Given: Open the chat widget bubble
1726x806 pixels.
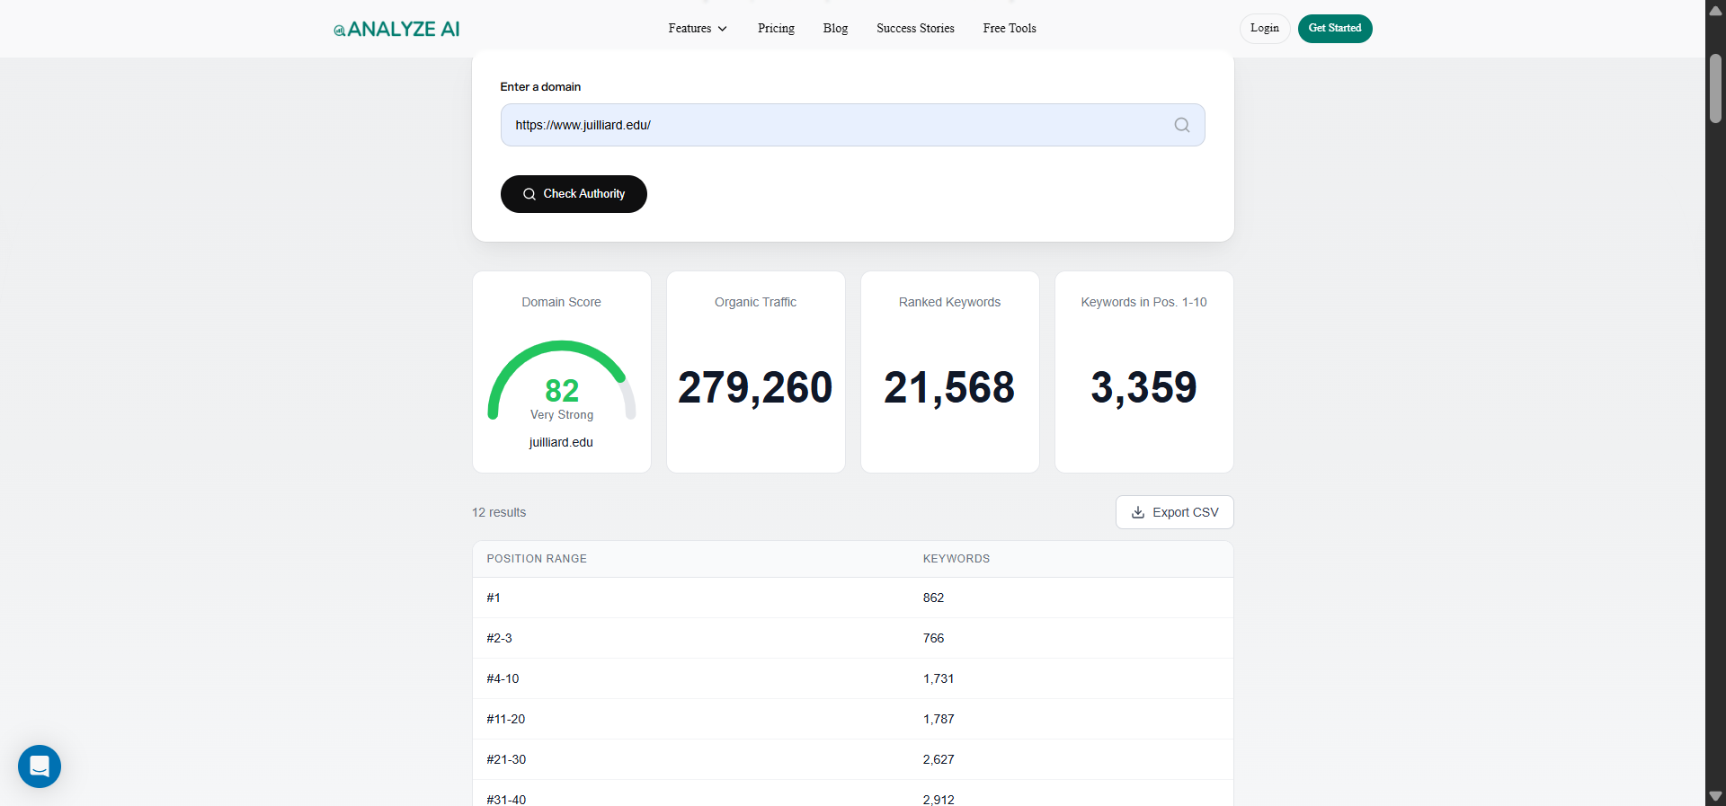Looking at the screenshot, I should 40,766.
